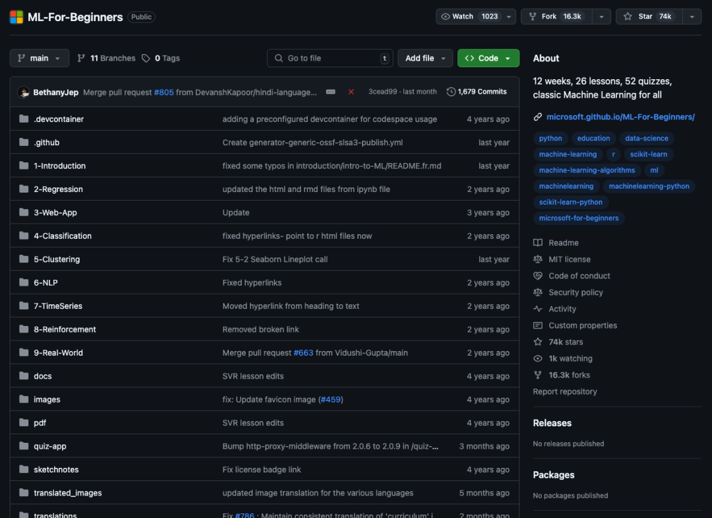Click the tag icon next to 0 Tags
This screenshot has width=712, height=518.
[x=146, y=58]
